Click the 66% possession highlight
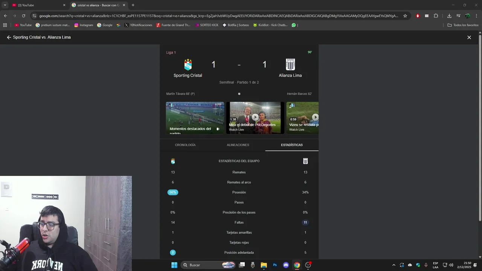 point(173,192)
